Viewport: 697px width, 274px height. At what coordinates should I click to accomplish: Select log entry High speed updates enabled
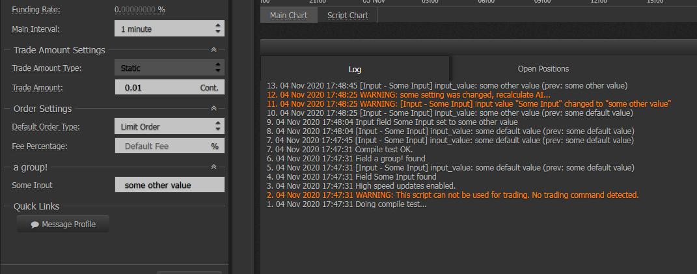[x=361, y=186]
